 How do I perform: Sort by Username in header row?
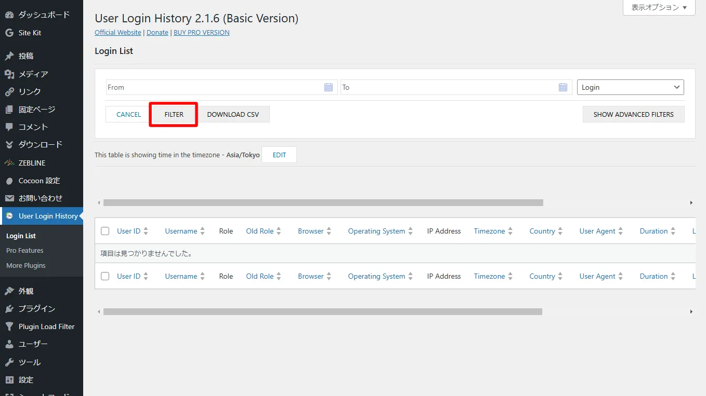pyautogui.click(x=185, y=231)
